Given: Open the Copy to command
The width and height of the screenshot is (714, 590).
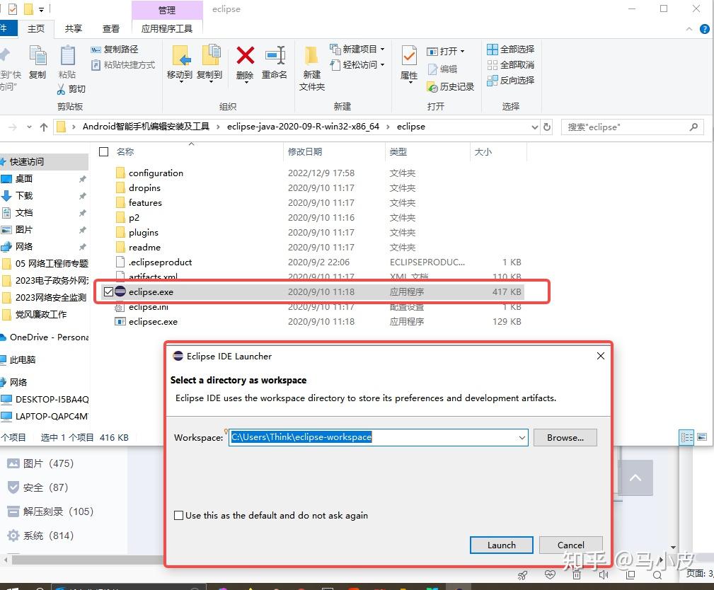Looking at the screenshot, I should (x=209, y=64).
